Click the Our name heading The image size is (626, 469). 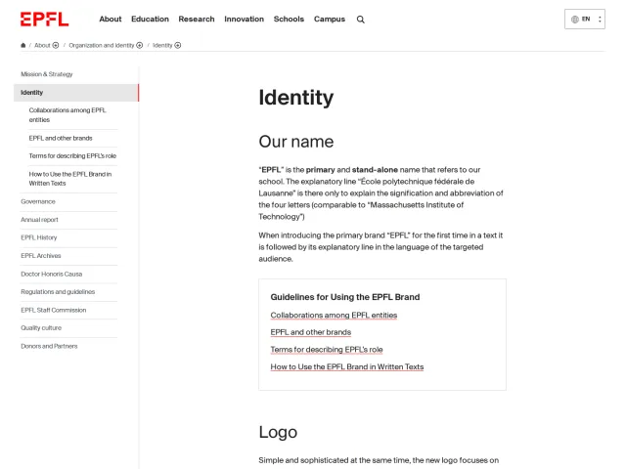tap(295, 142)
